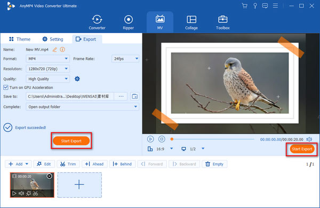Expand the Resolution 1280x720 dropdown
320x208 pixels.
(x=48, y=69)
